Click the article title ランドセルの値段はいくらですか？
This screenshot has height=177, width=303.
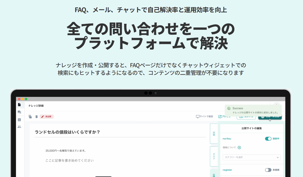pos(67,132)
